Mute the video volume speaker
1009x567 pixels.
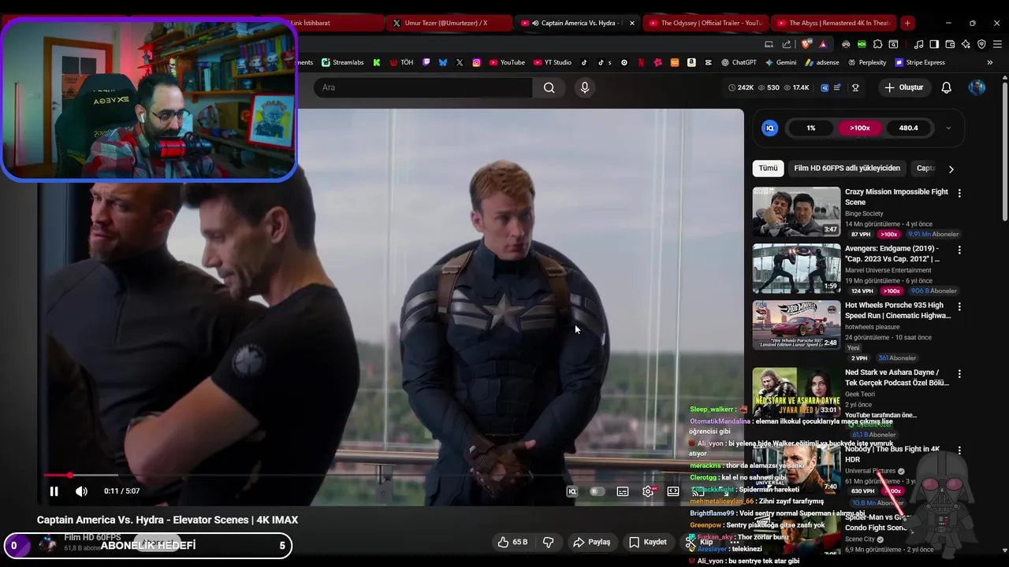(x=81, y=491)
